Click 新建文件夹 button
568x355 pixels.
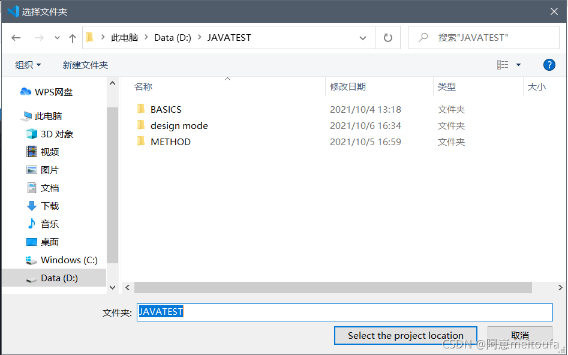(x=85, y=65)
